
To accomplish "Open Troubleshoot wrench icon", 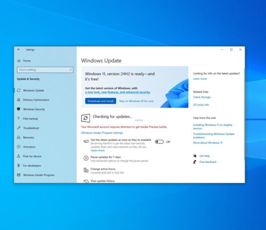I will [x=18, y=128].
